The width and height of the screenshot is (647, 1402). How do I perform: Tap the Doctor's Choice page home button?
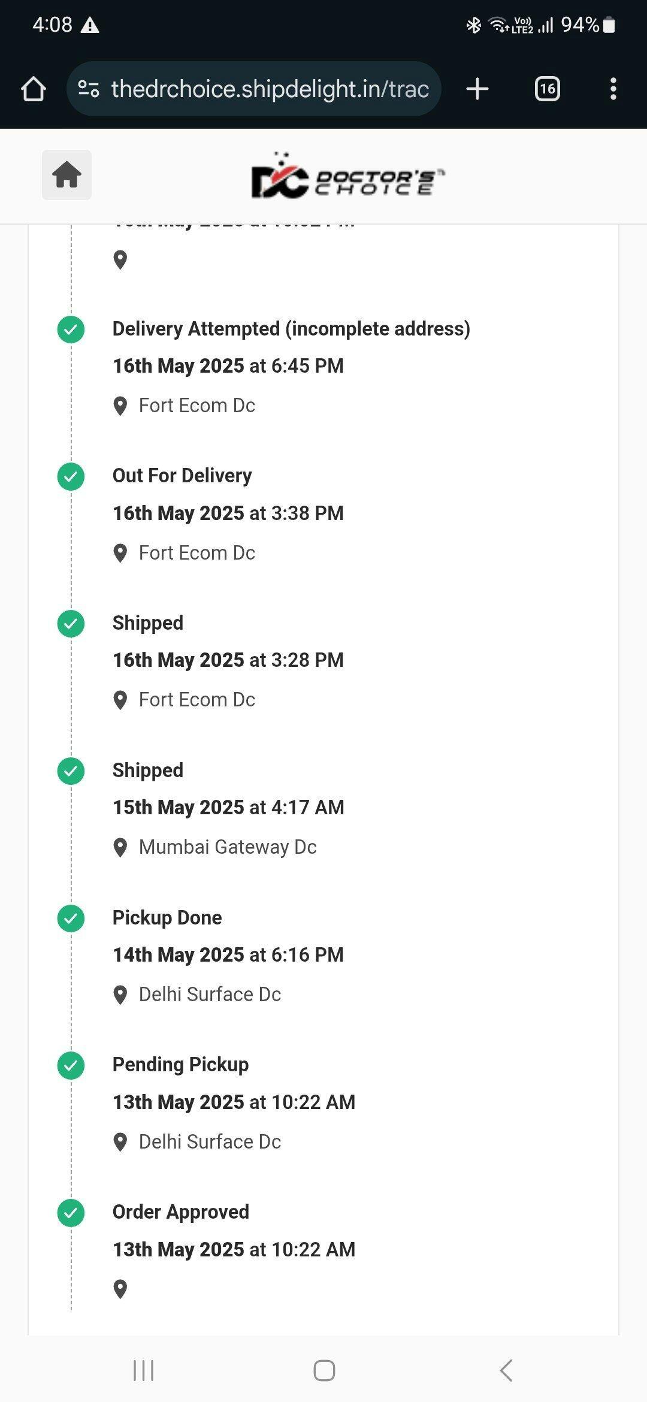[66, 175]
